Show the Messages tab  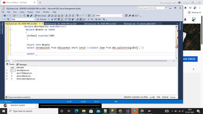(22, 64)
